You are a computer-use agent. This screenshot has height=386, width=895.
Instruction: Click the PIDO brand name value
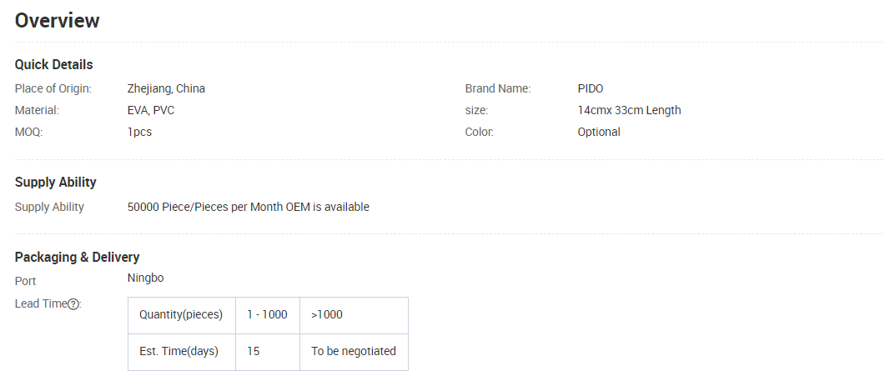pyautogui.click(x=591, y=88)
